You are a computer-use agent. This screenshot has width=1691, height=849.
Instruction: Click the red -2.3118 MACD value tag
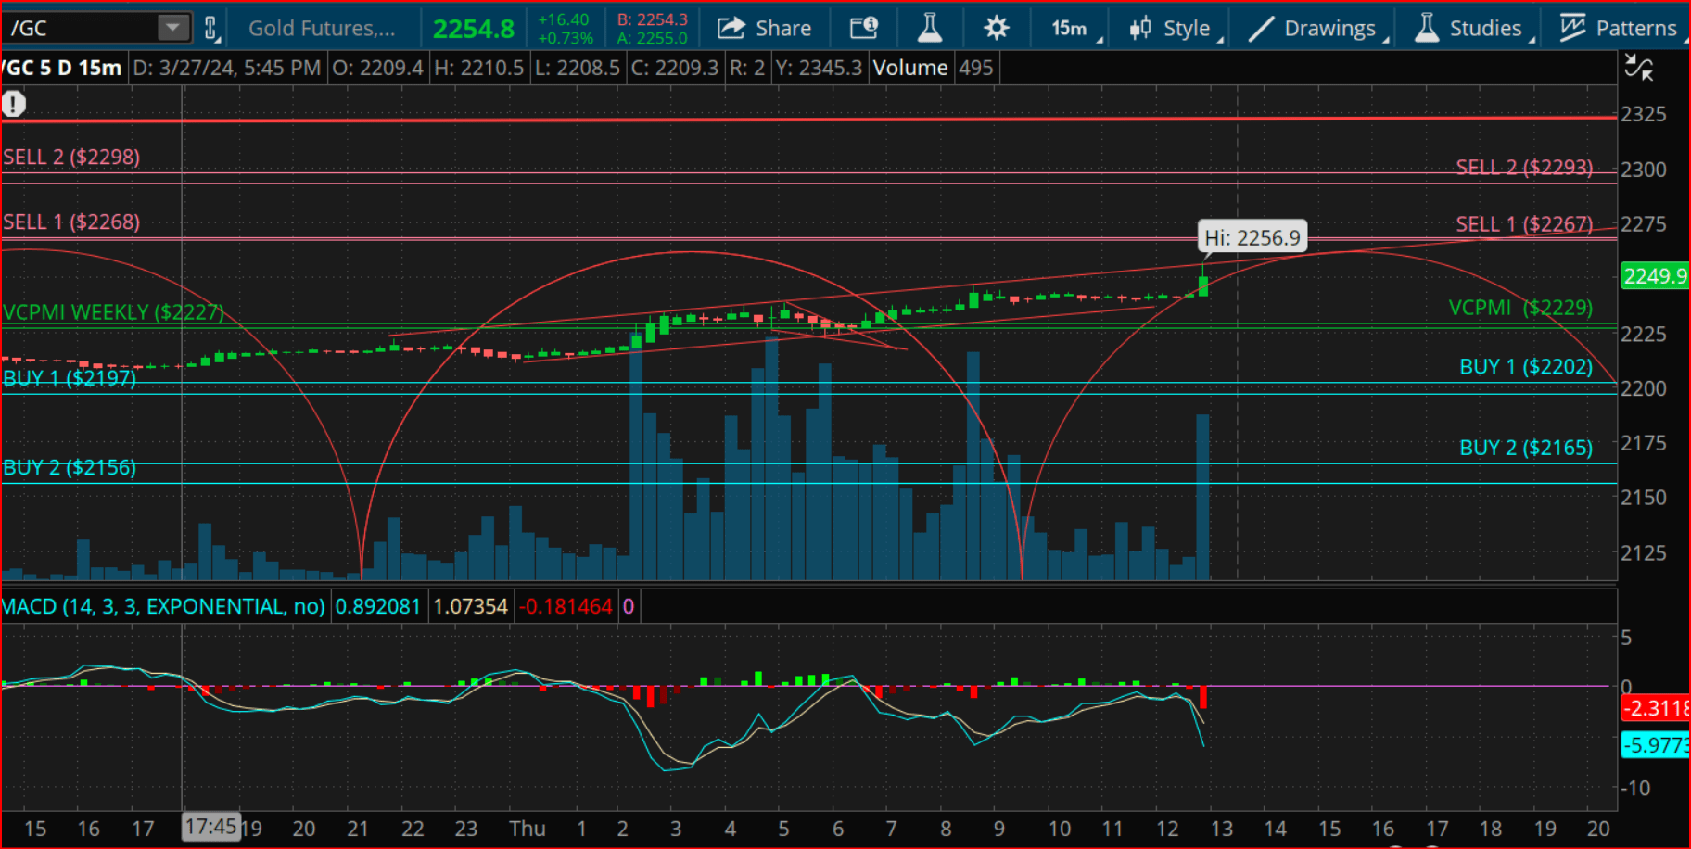(x=1655, y=708)
